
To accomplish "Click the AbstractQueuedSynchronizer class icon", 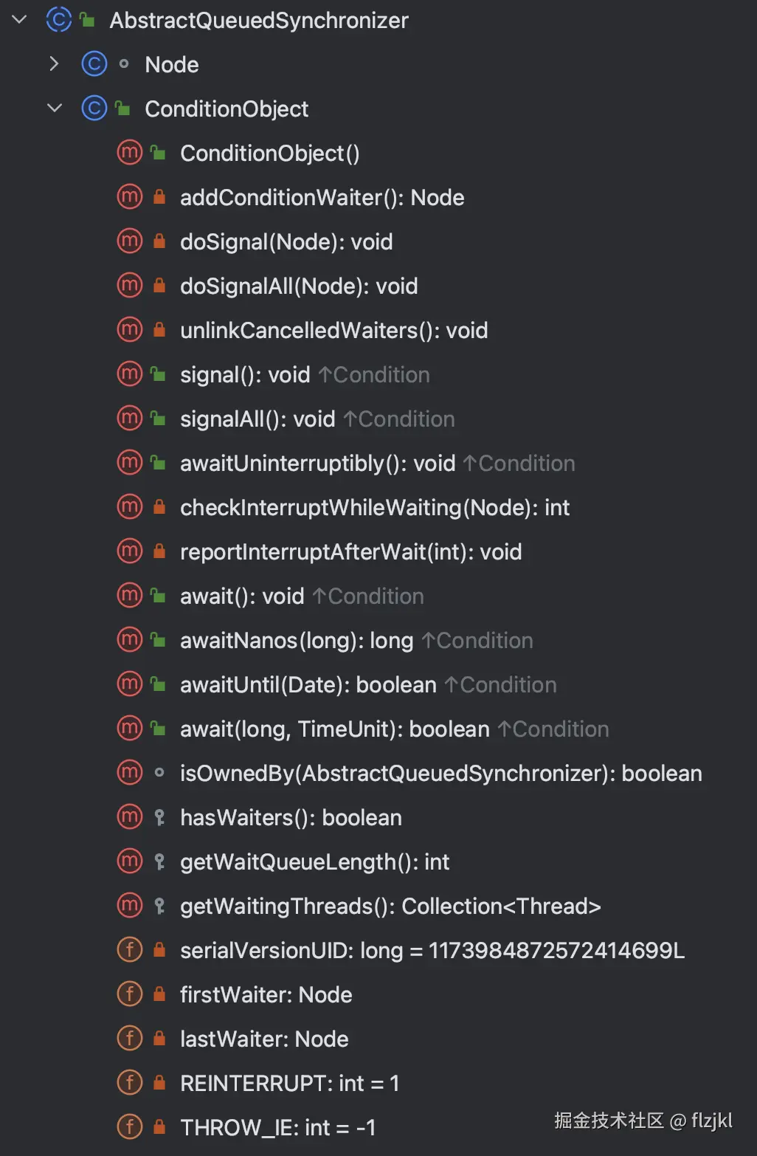I will 58,20.
